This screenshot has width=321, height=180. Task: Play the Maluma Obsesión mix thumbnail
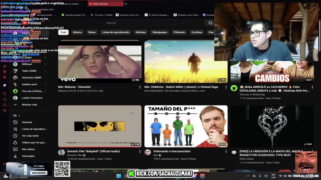[100, 61]
